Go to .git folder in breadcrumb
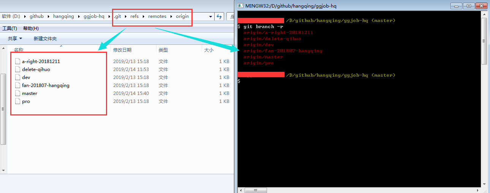Viewport: 490px width, 193px height. pyautogui.click(x=117, y=16)
